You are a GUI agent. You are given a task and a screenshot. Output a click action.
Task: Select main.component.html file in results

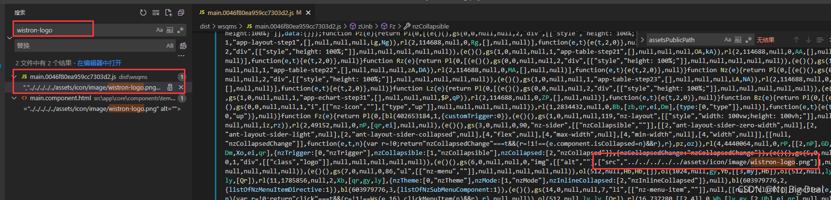(x=60, y=98)
